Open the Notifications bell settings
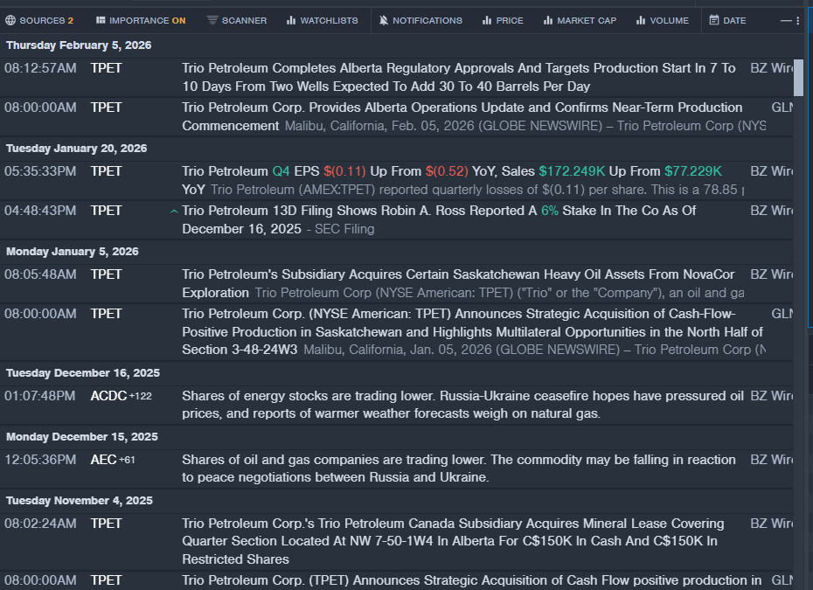813x590 pixels. pos(420,20)
